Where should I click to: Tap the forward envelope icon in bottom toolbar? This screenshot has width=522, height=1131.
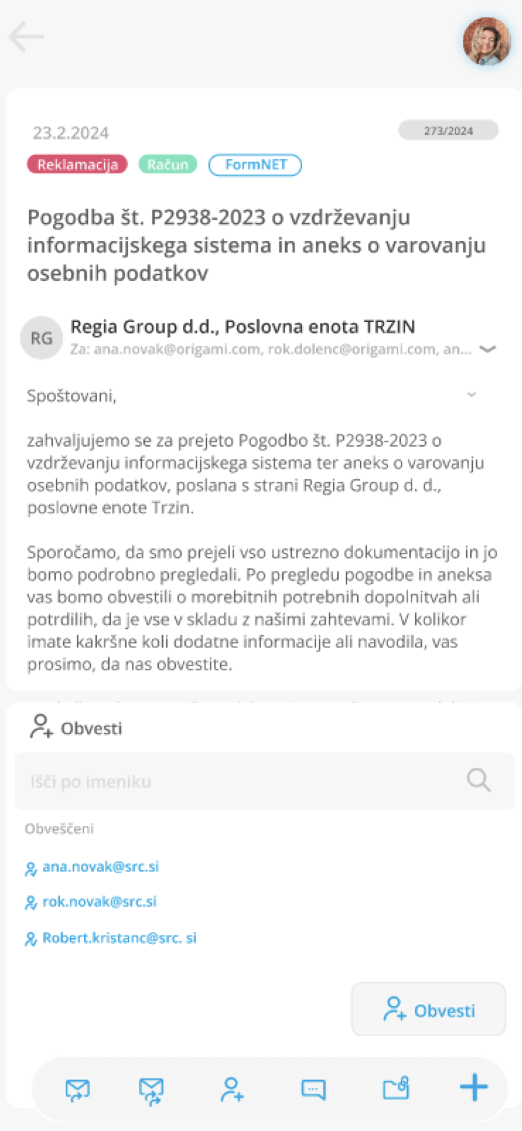click(151, 1090)
